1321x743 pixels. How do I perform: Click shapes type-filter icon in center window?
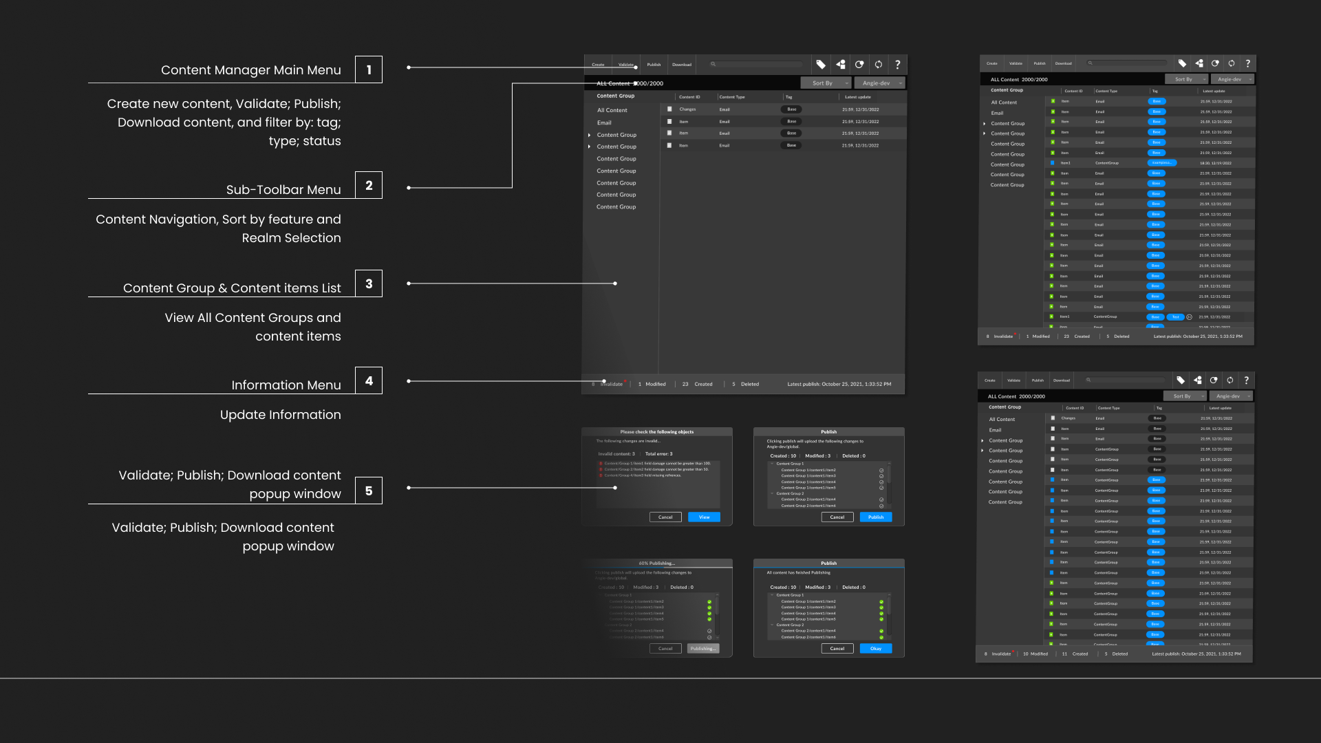pos(840,65)
